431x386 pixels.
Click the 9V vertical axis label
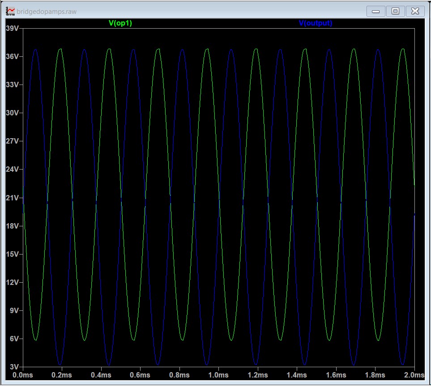(14, 310)
